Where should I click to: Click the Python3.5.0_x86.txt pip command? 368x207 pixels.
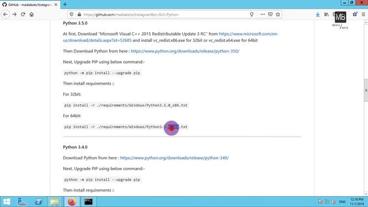pyautogui.click(x=126, y=105)
